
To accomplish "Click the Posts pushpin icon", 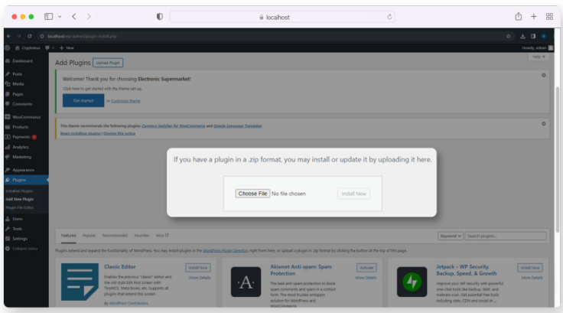I will pyautogui.click(x=7, y=73).
